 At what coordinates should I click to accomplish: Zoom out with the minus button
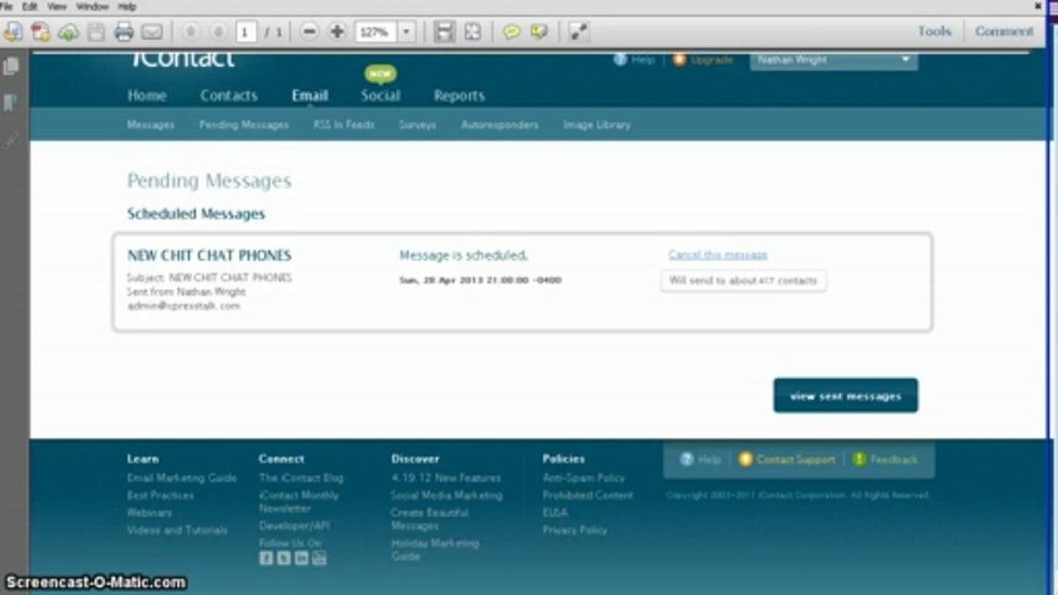pos(309,31)
